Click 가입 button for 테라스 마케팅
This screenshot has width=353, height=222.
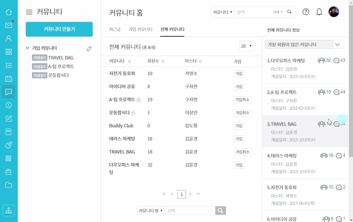click(239, 139)
